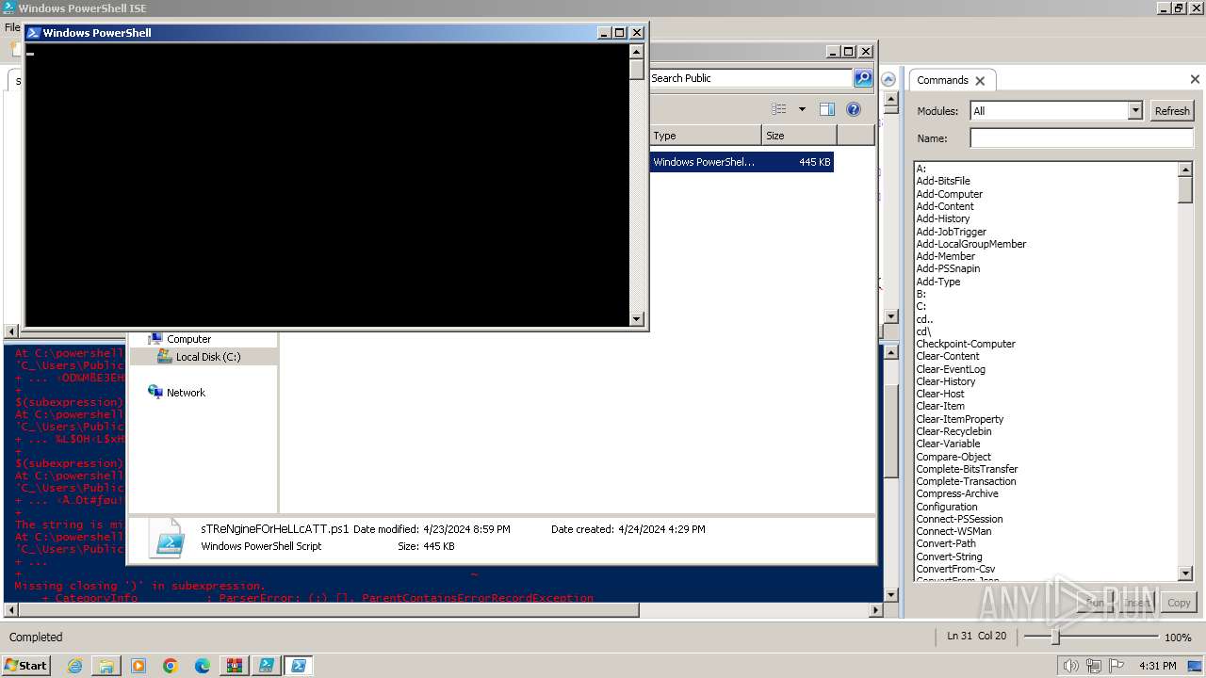
Task: Open Microsoft Edge from the taskbar
Action: coord(203,666)
